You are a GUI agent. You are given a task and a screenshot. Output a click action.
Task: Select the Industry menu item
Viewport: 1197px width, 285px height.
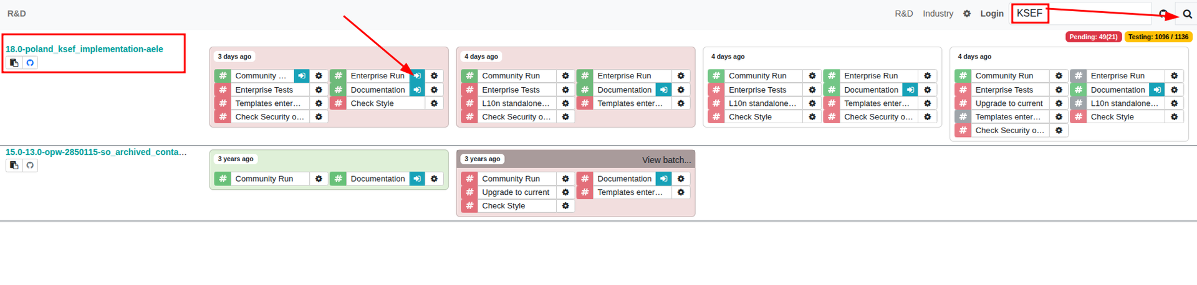point(938,14)
